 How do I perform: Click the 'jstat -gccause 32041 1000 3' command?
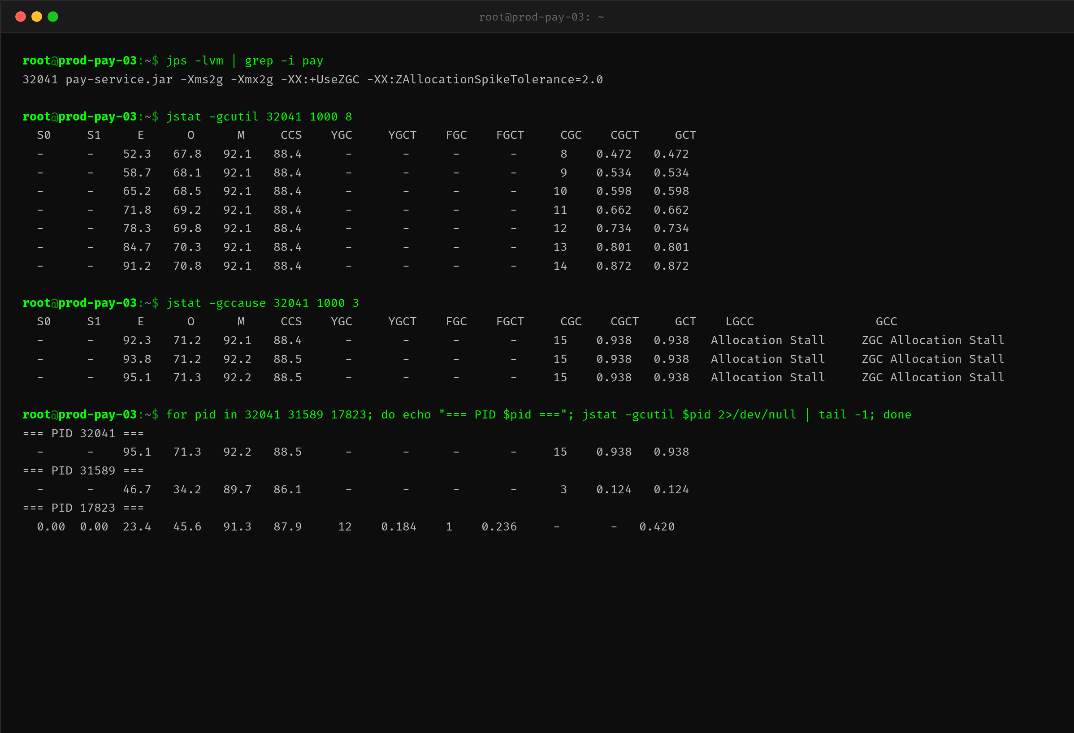tap(263, 303)
